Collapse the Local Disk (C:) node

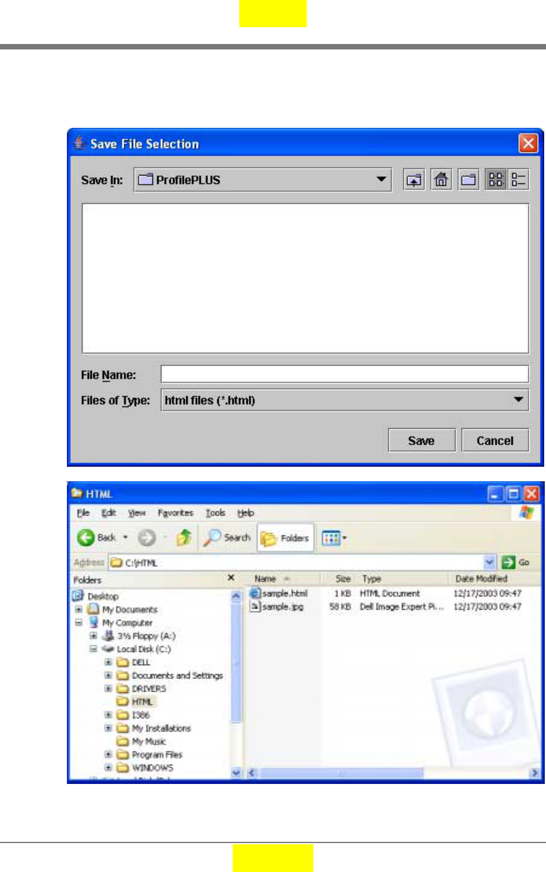coord(93,649)
